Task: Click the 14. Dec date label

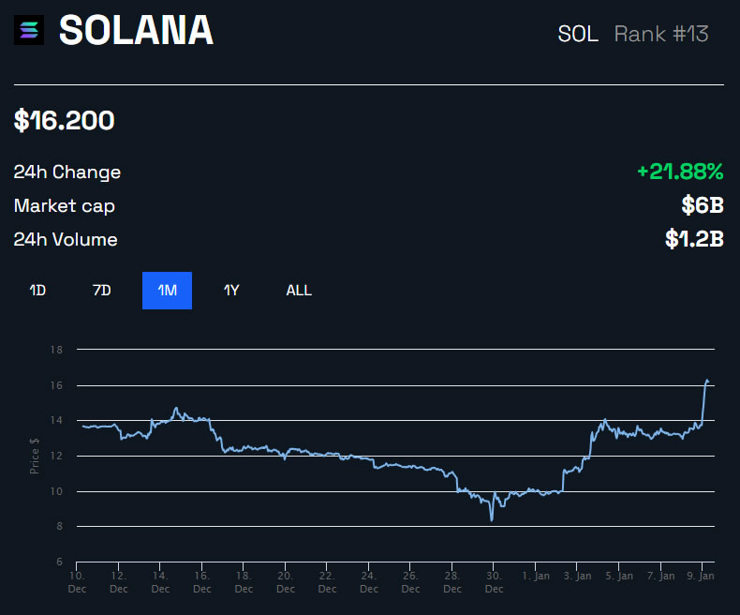Action: click(160, 582)
